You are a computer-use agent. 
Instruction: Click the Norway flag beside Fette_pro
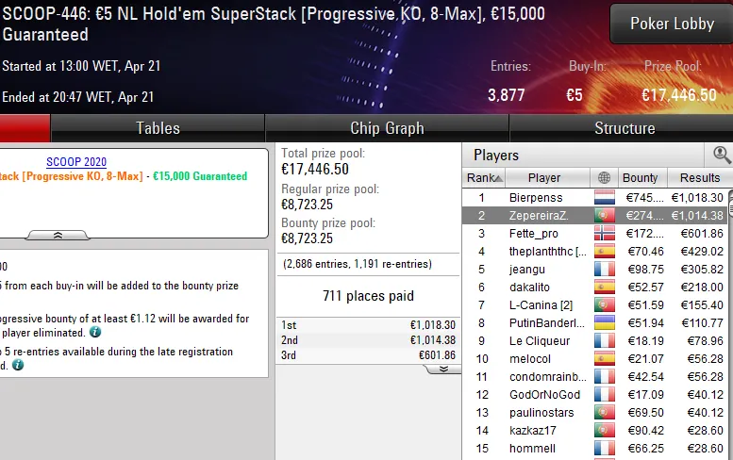tap(604, 234)
